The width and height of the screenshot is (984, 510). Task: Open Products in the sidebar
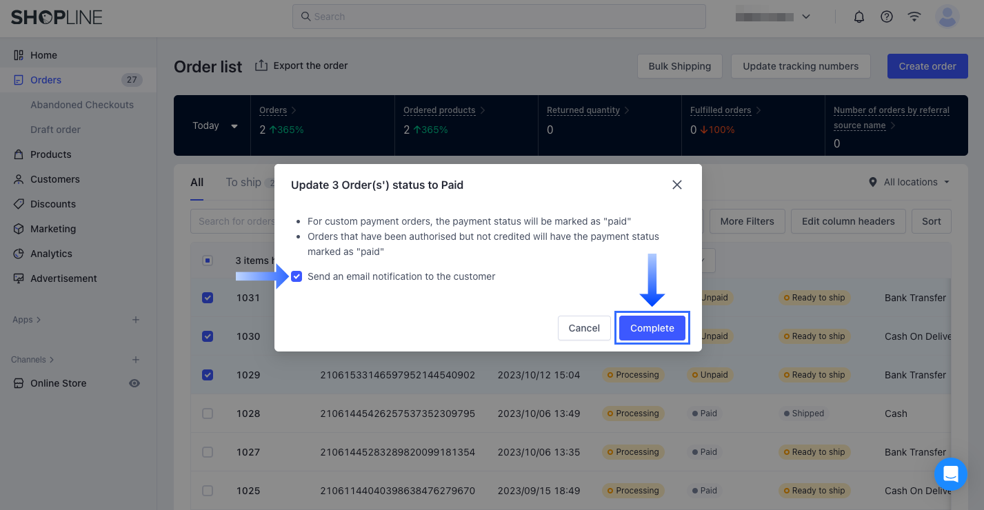coord(51,154)
